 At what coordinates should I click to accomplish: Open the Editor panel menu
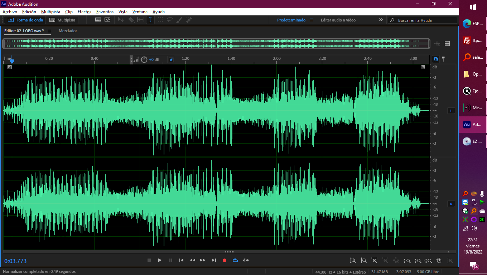(49, 31)
